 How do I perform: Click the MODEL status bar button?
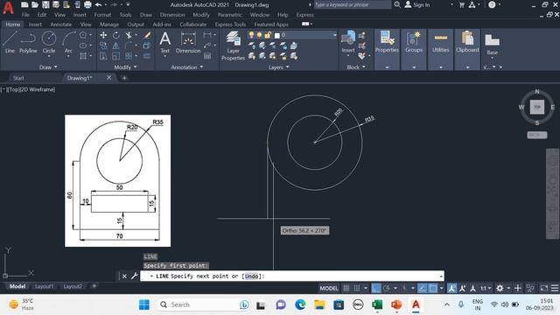[329, 288]
